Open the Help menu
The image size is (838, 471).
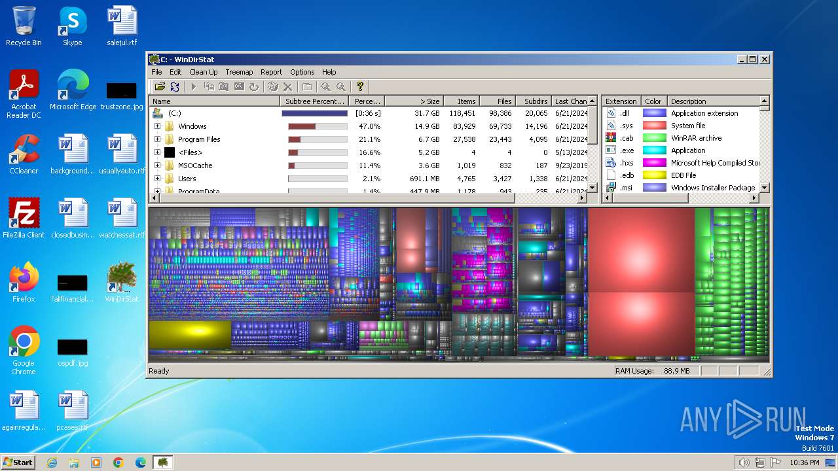coord(329,72)
